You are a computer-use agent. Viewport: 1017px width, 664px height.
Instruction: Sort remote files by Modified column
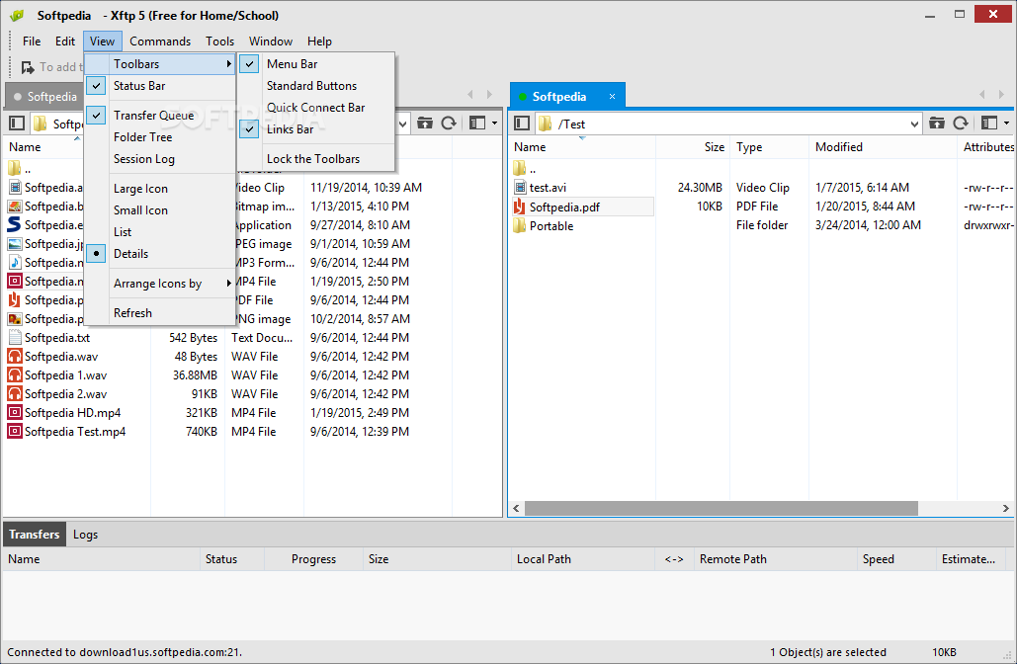(x=884, y=147)
